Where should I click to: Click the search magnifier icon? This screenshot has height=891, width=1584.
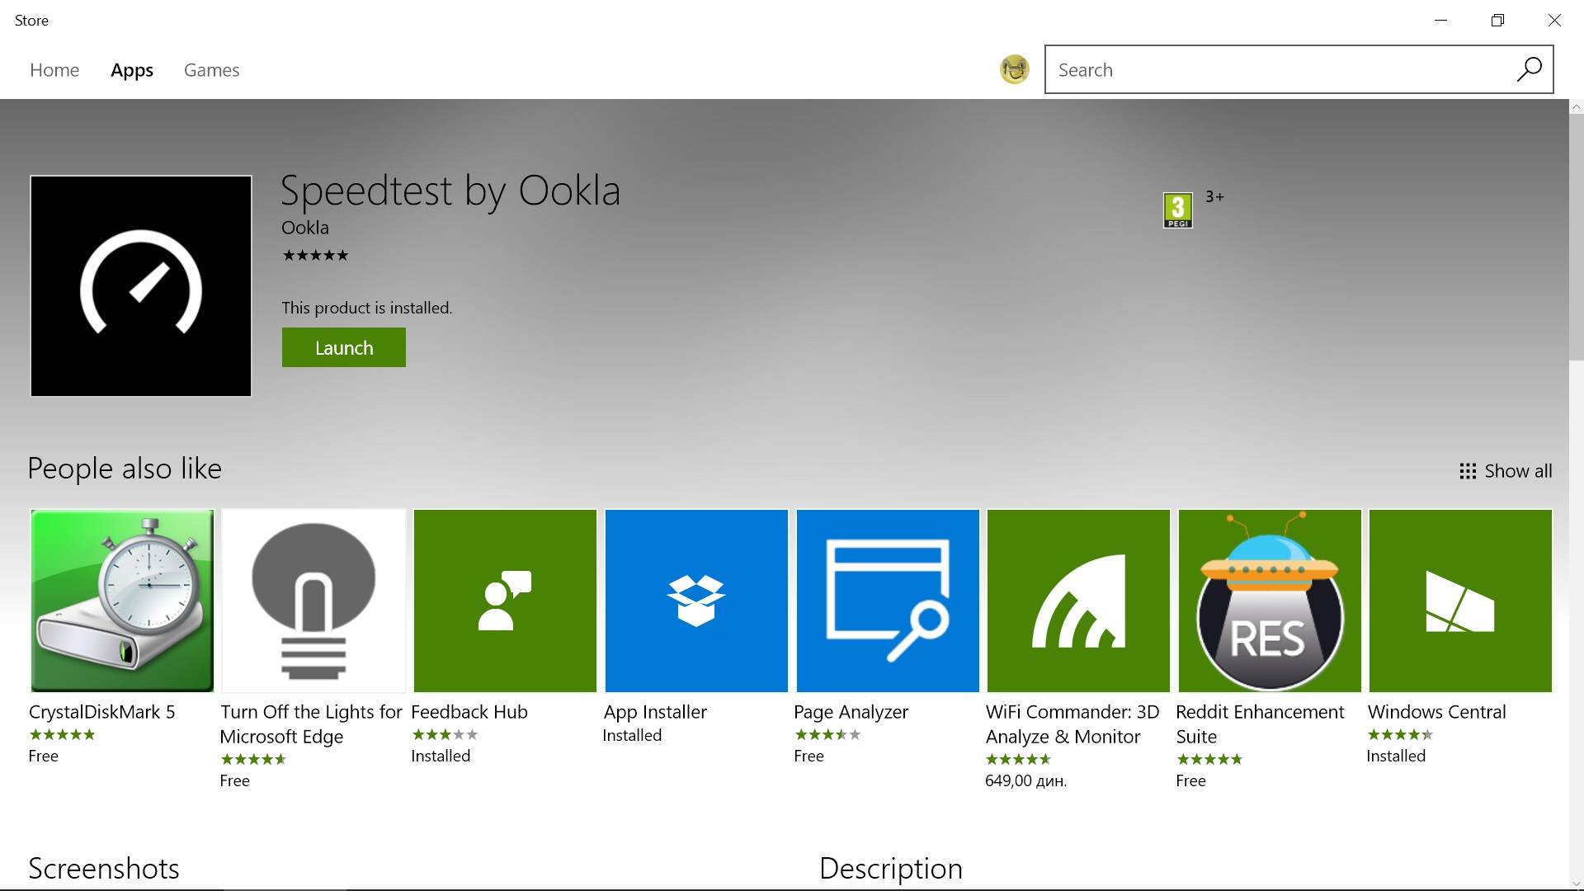tap(1529, 69)
